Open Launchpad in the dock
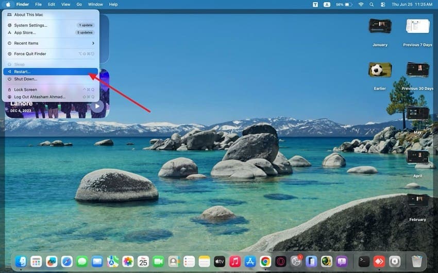 point(36,262)
